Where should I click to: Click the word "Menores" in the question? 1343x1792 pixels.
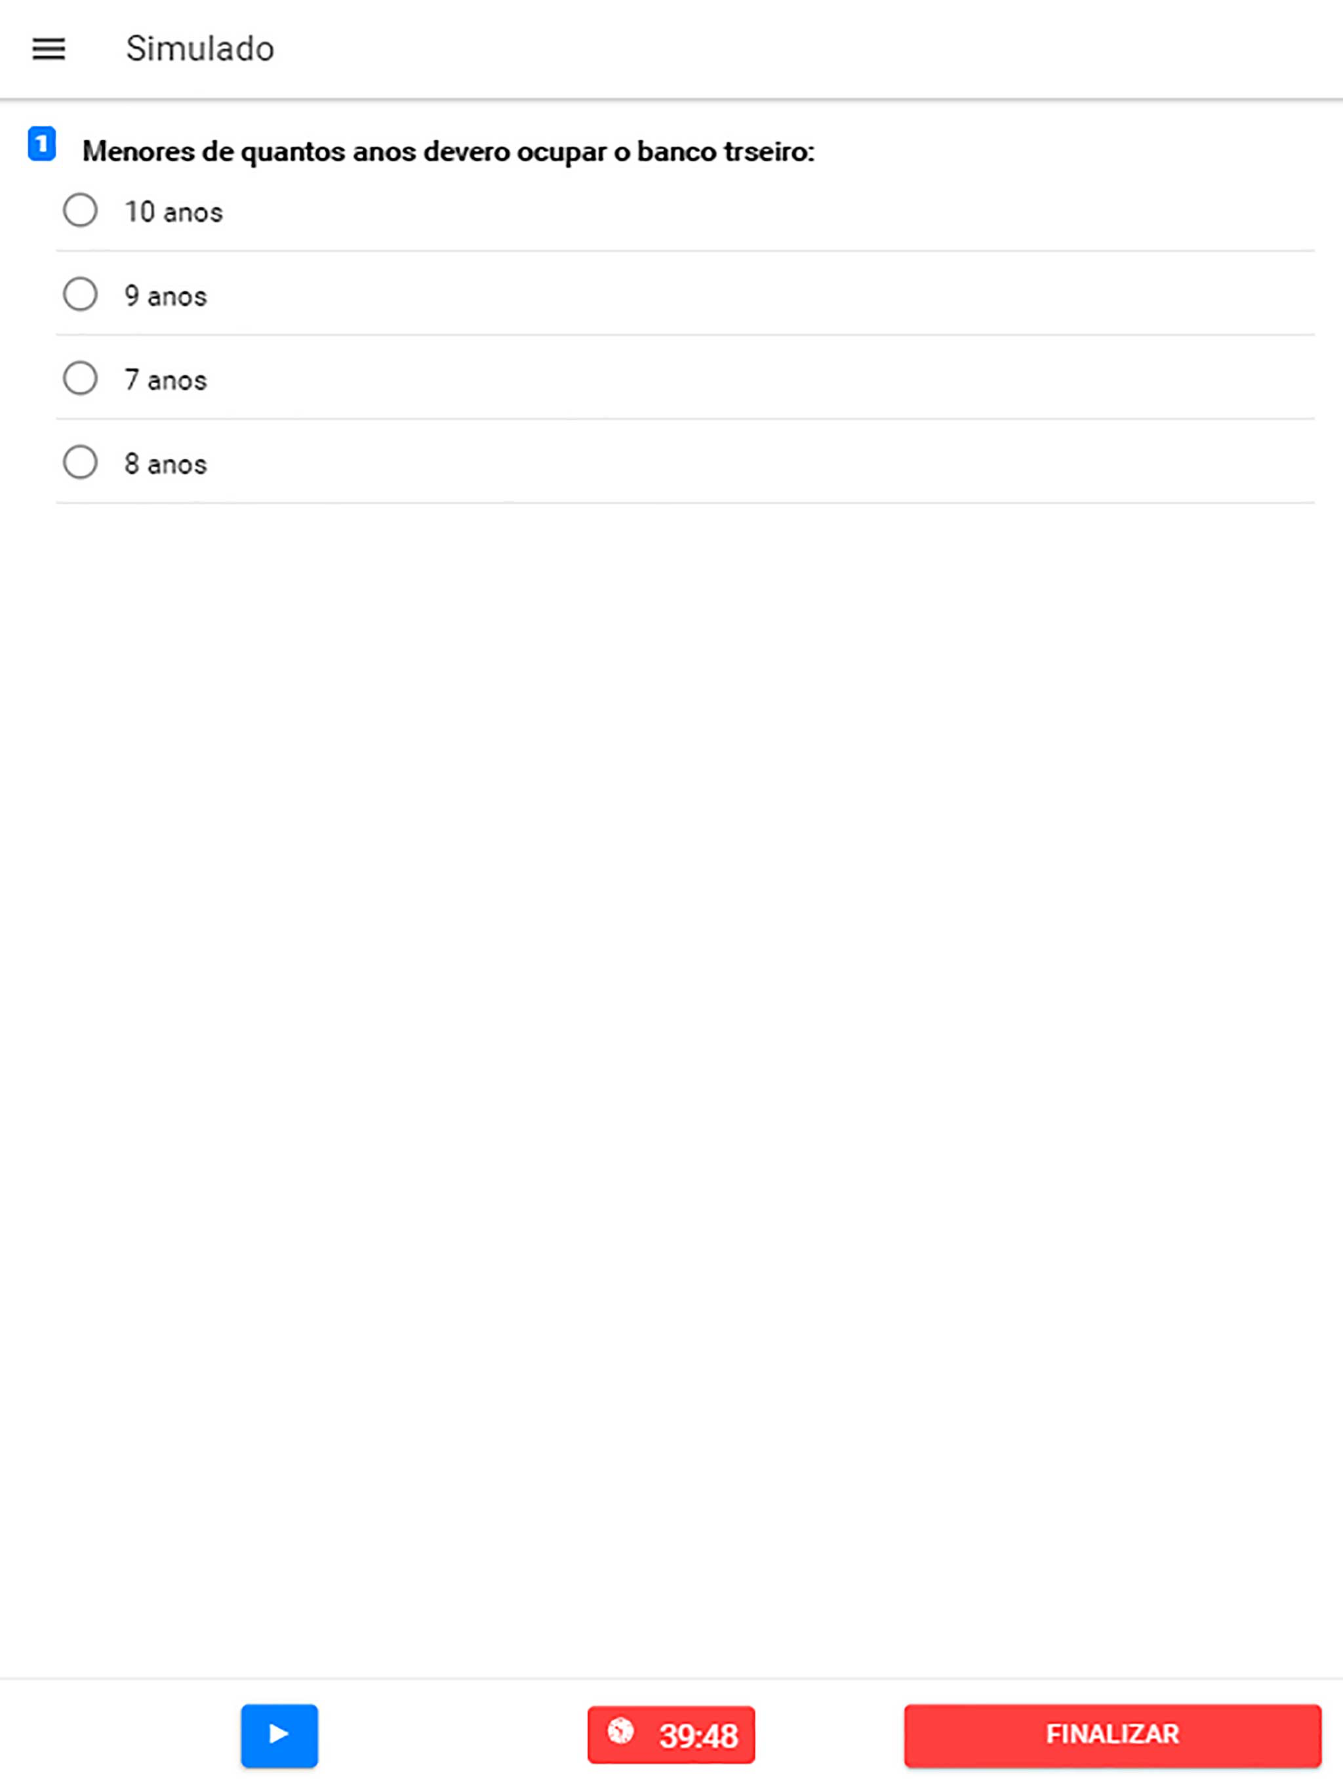click(x=138, y=152)
